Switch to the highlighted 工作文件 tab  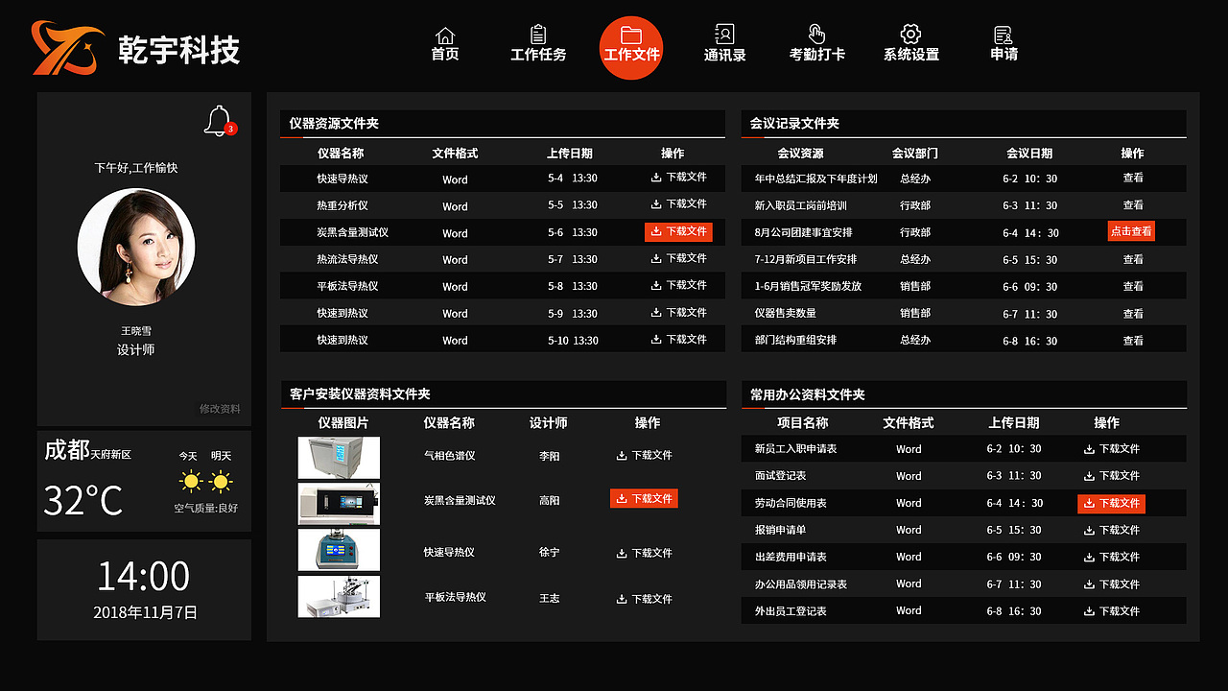(x=630, y=43)
